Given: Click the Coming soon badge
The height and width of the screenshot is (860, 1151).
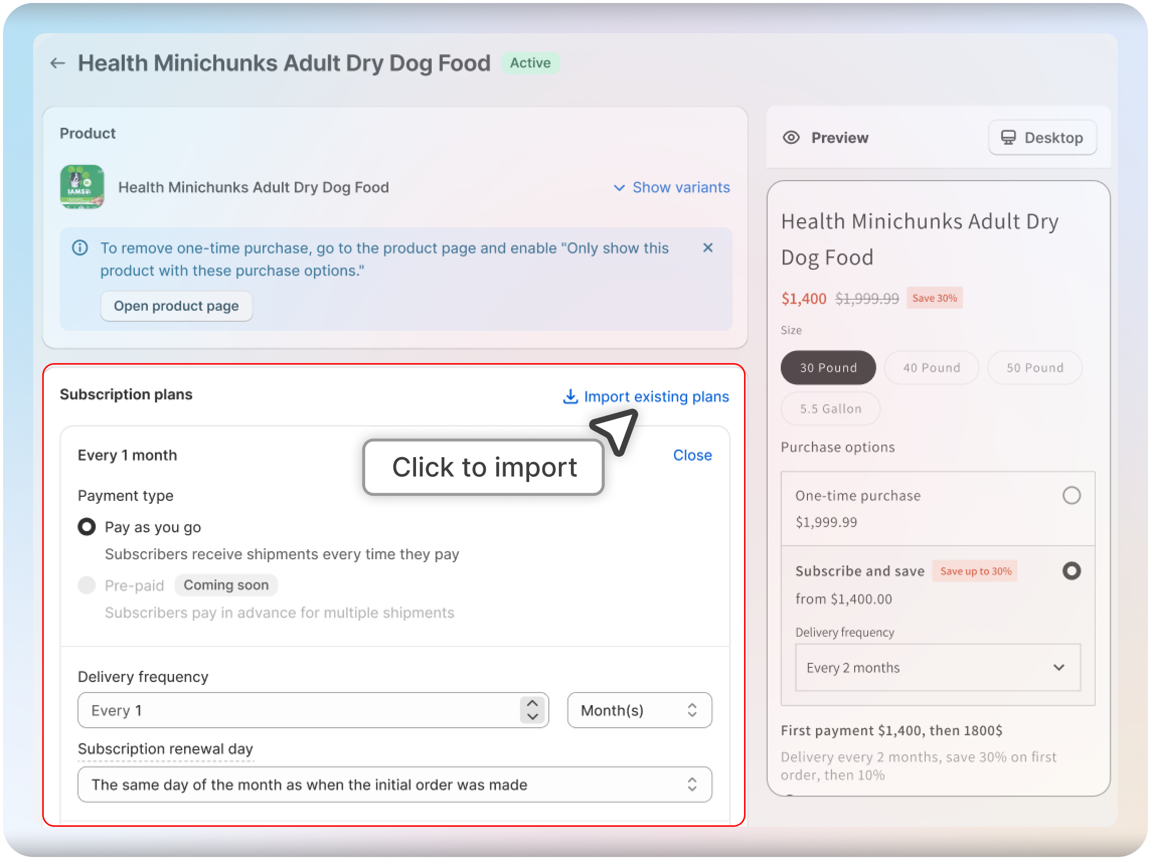Looking at the screenshot, I should (x=226, y=585).
